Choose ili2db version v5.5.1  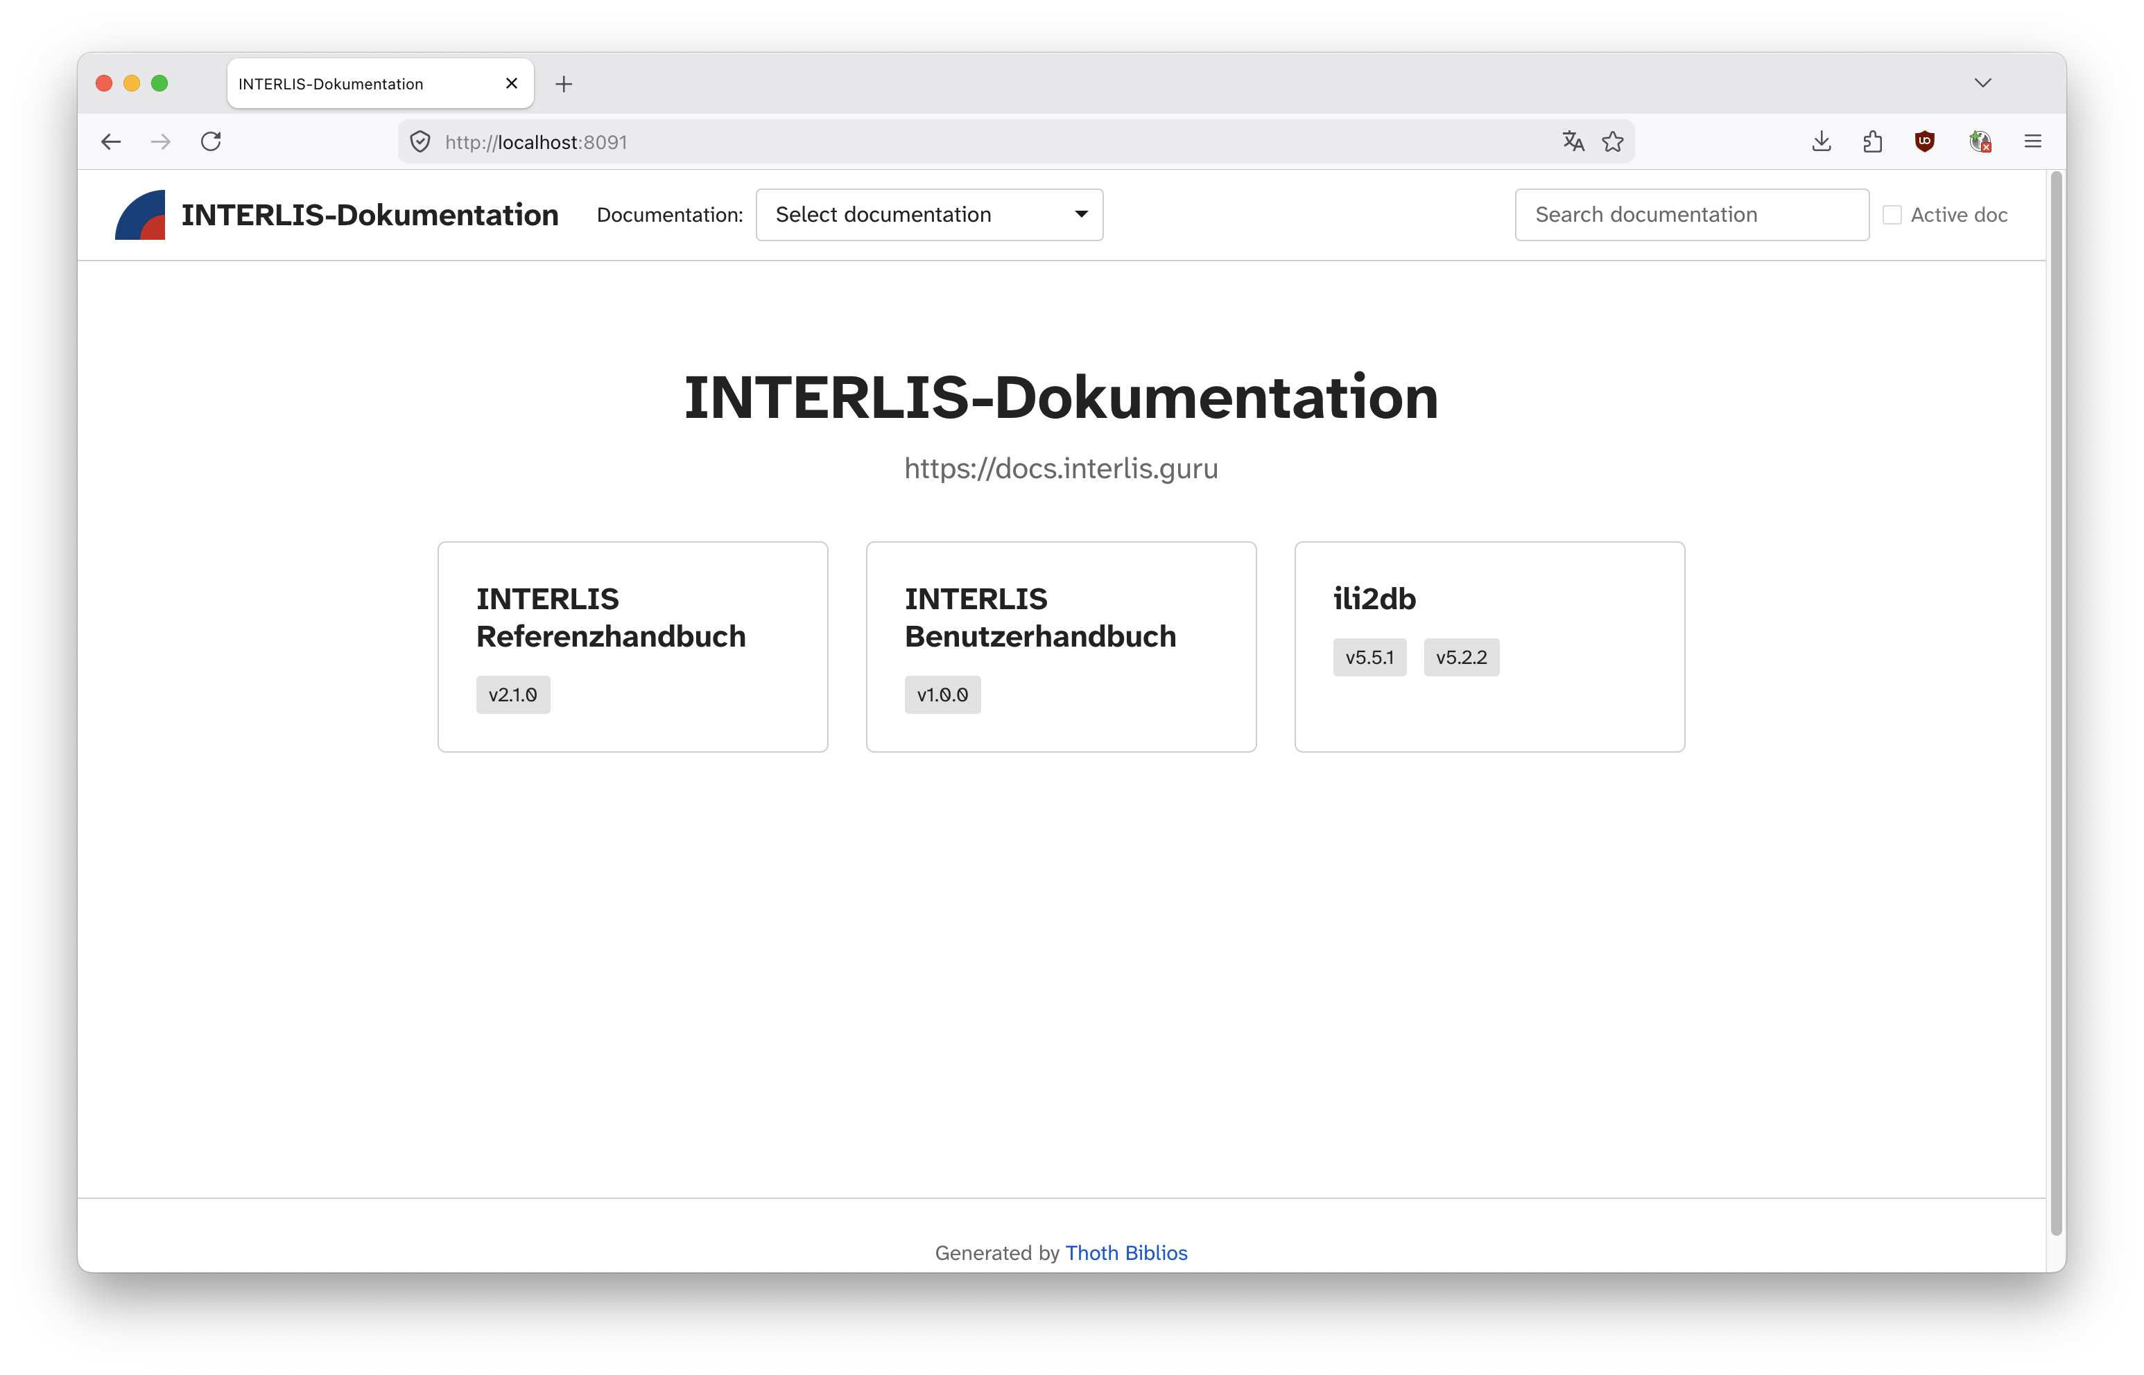tap(1369, 657)
